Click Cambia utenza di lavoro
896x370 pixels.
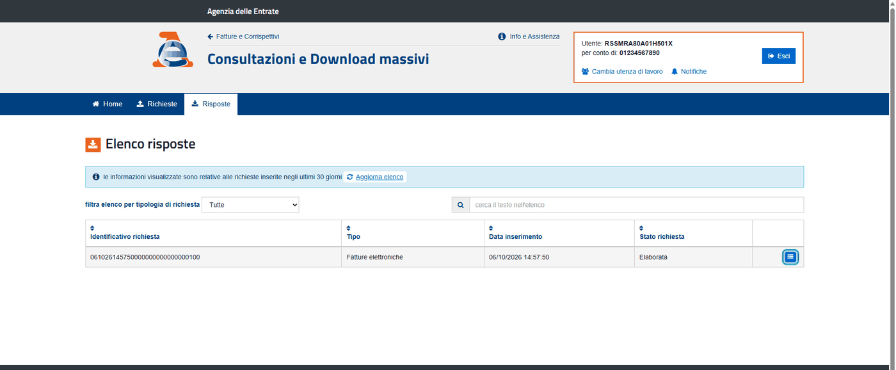coord(622,72)
